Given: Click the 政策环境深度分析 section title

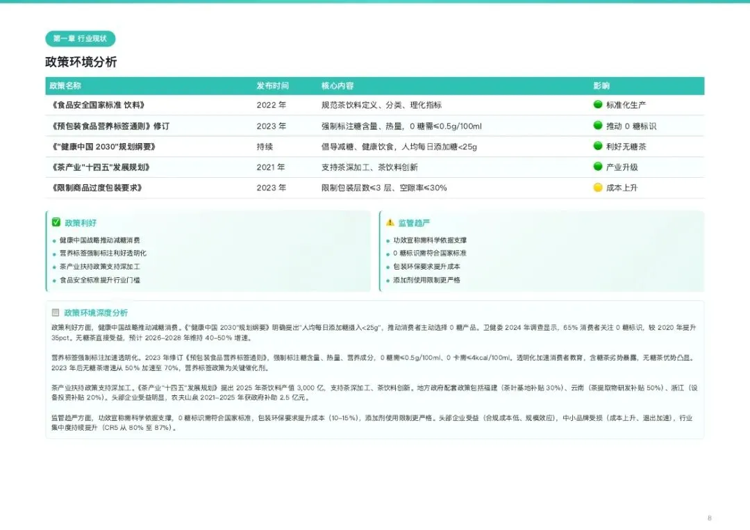Looking at the screenshot, I should (96, 313).
